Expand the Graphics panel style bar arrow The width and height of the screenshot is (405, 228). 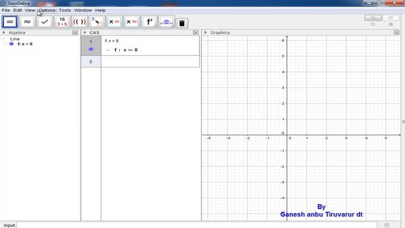click(x=205, y=32)
